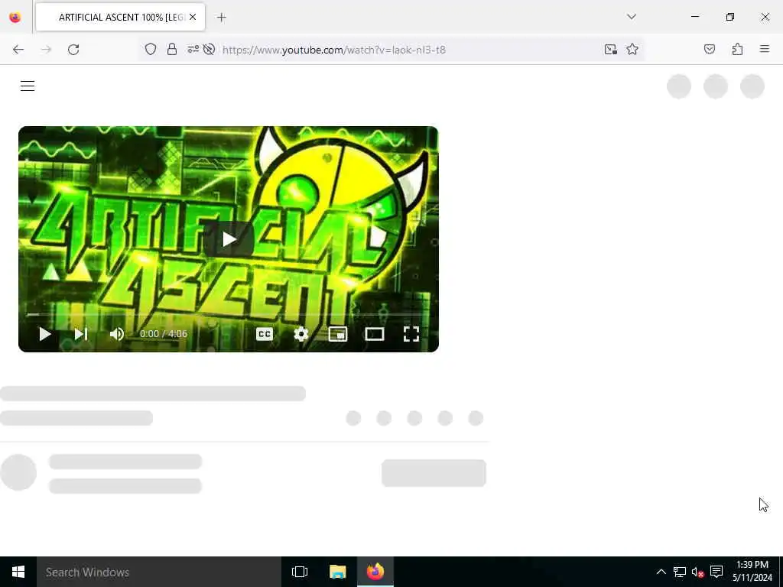Click the YouTube URL in the address bar
The width and height of the screenshot is (783, 587).
click(x=334, y=50)
